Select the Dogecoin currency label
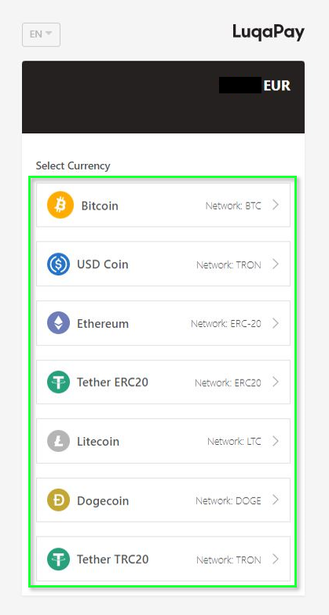329x615 pixels. [103, 500]
